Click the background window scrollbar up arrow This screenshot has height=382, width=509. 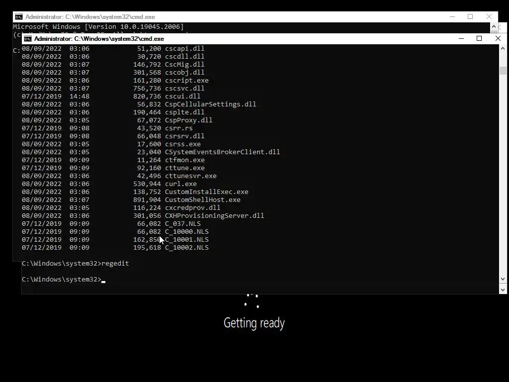[x=494, y=27]
